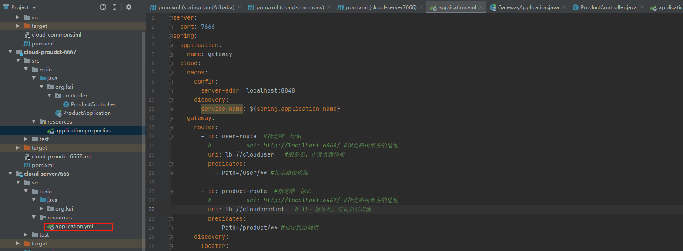
Task: Click the lb://cloudproduct uri value
Action: (x=255, y=209)
